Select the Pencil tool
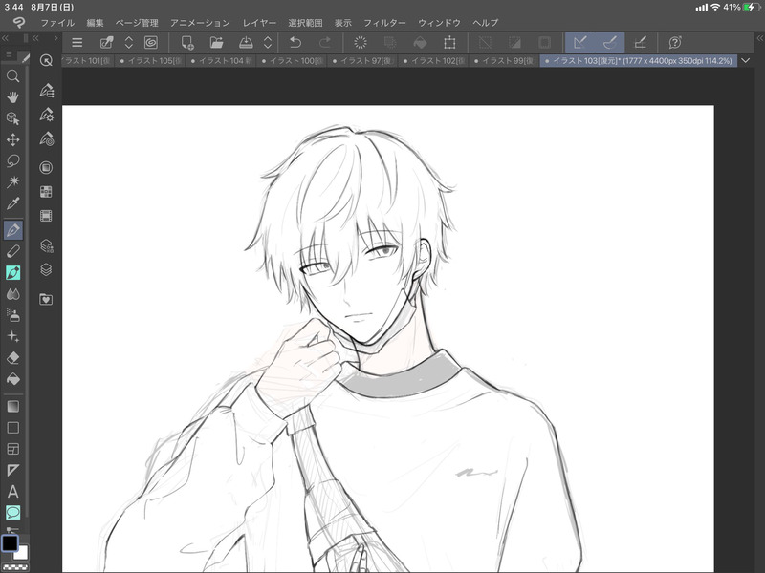Image resolution: width=765 pixels, height=573 pixels. (x=13, y=251)
